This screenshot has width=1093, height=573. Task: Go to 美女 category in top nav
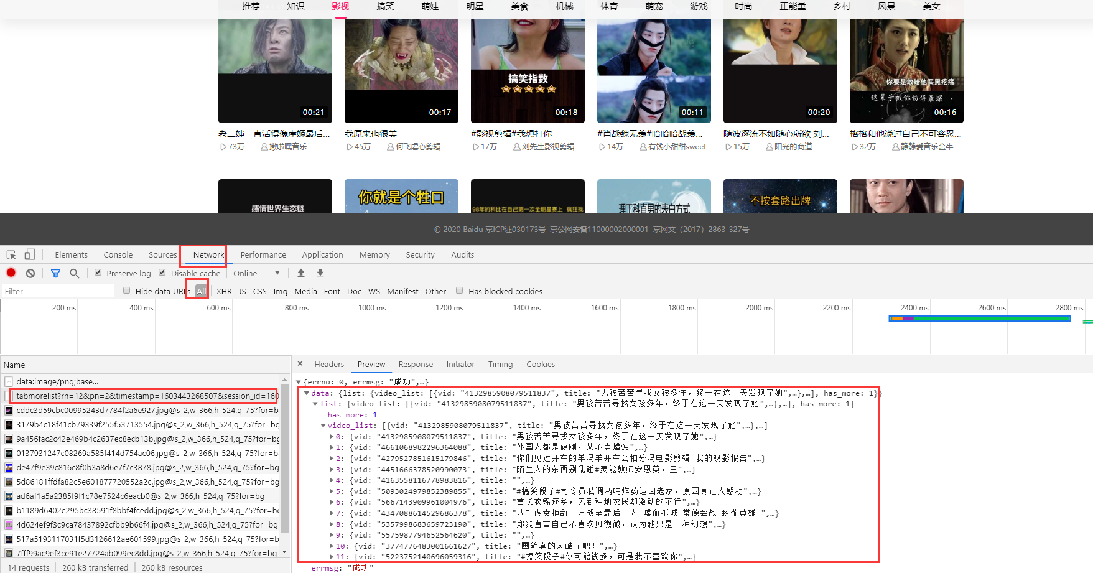(x=931, y=6)
